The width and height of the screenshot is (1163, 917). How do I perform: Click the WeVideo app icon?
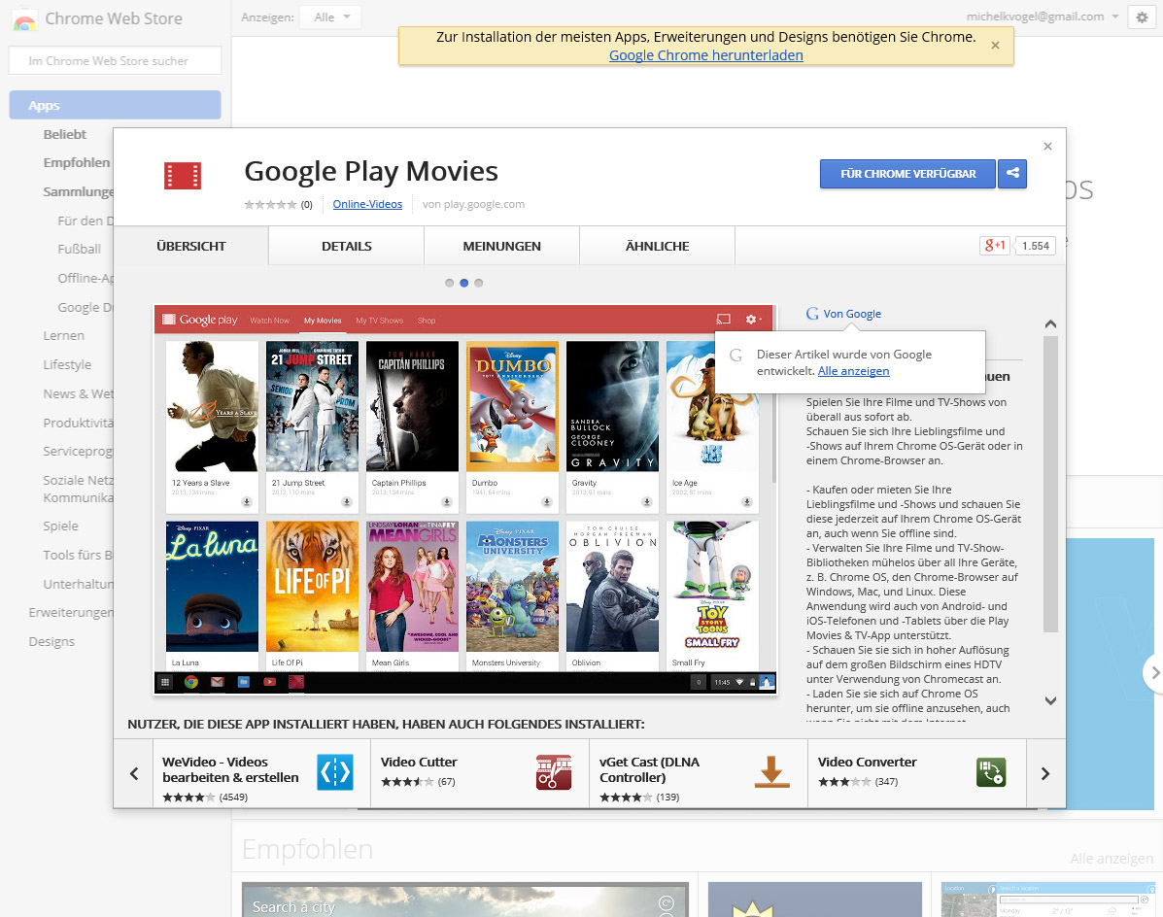click(335, 771)
